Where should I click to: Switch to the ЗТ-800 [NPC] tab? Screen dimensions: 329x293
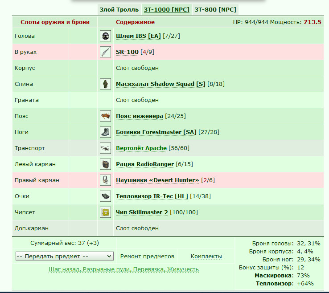(215, 10)
